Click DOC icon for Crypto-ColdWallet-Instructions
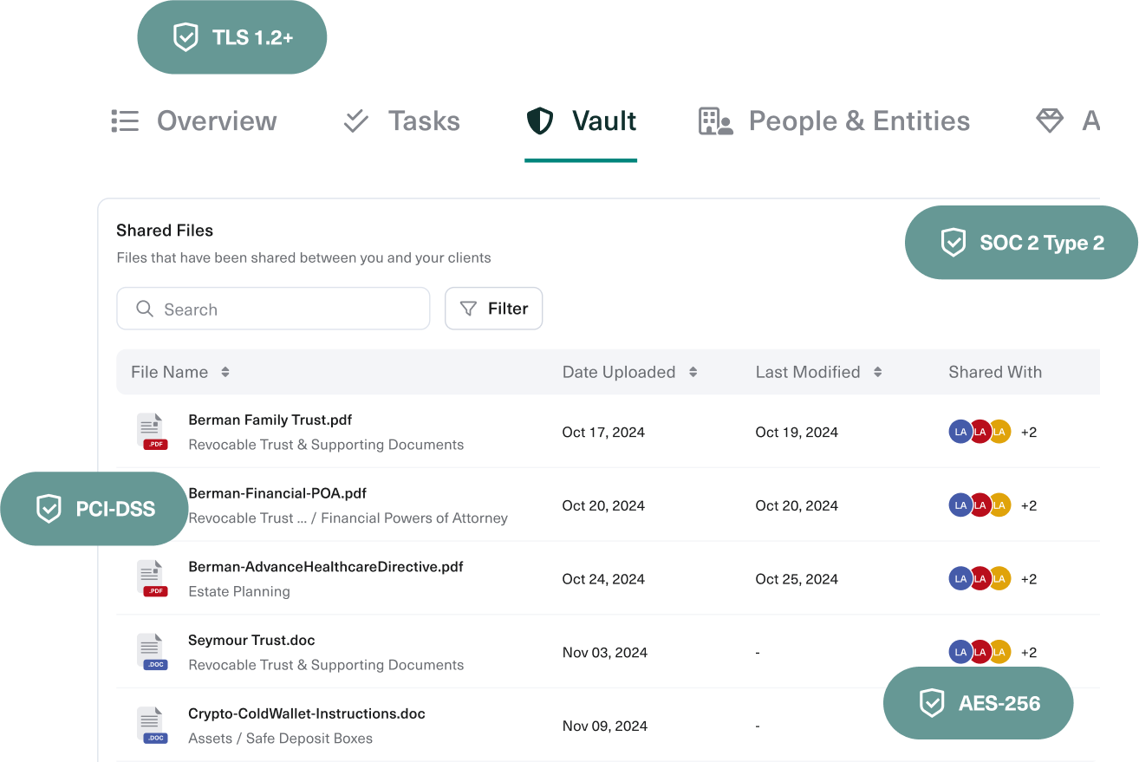 pos(152,726)
